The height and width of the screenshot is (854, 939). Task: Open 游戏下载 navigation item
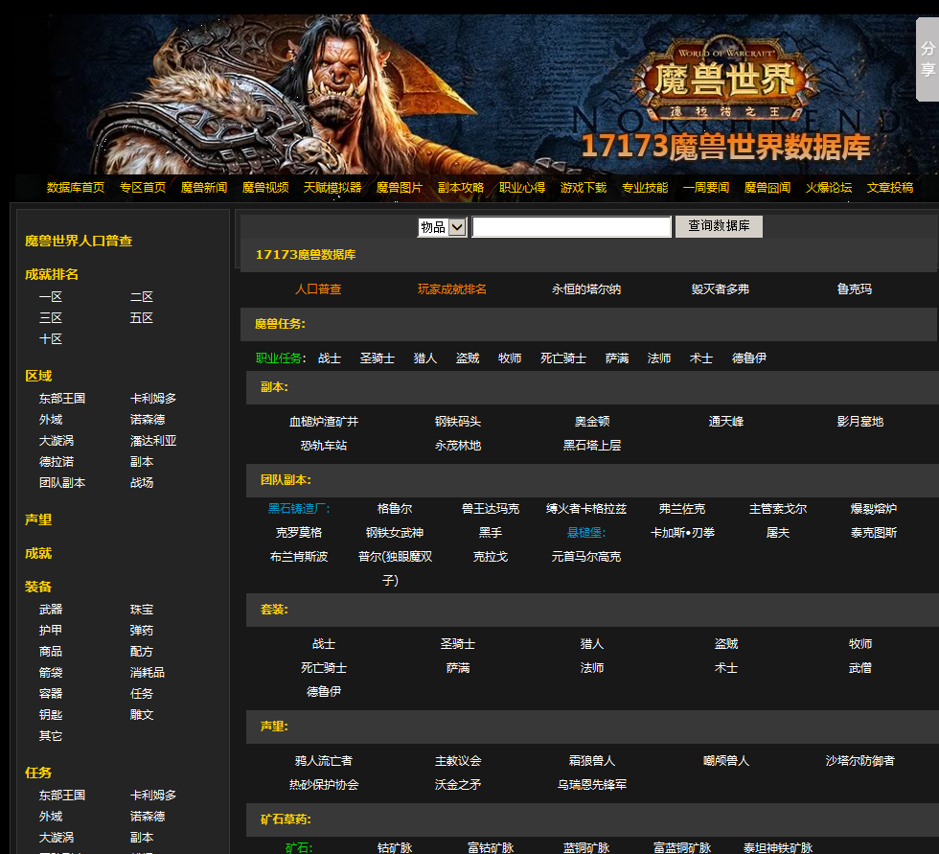[584, 188]
